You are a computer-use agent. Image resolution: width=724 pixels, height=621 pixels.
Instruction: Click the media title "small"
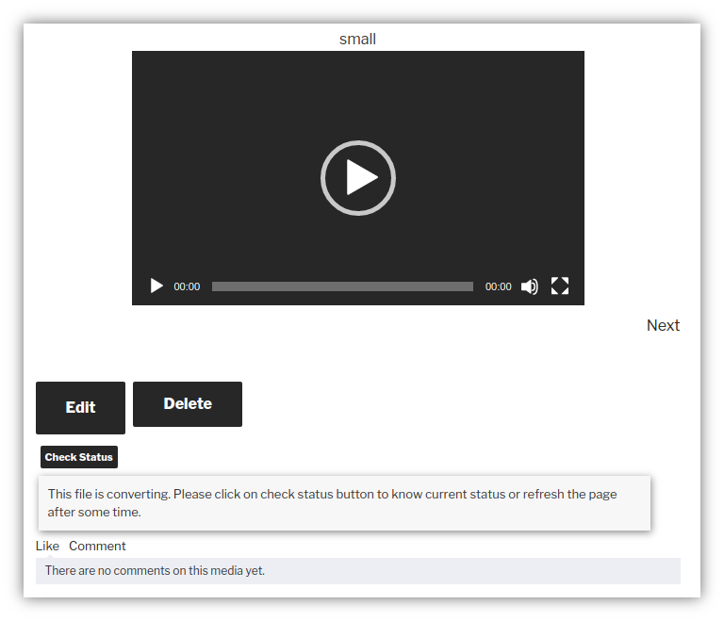[x=357, y=39]
